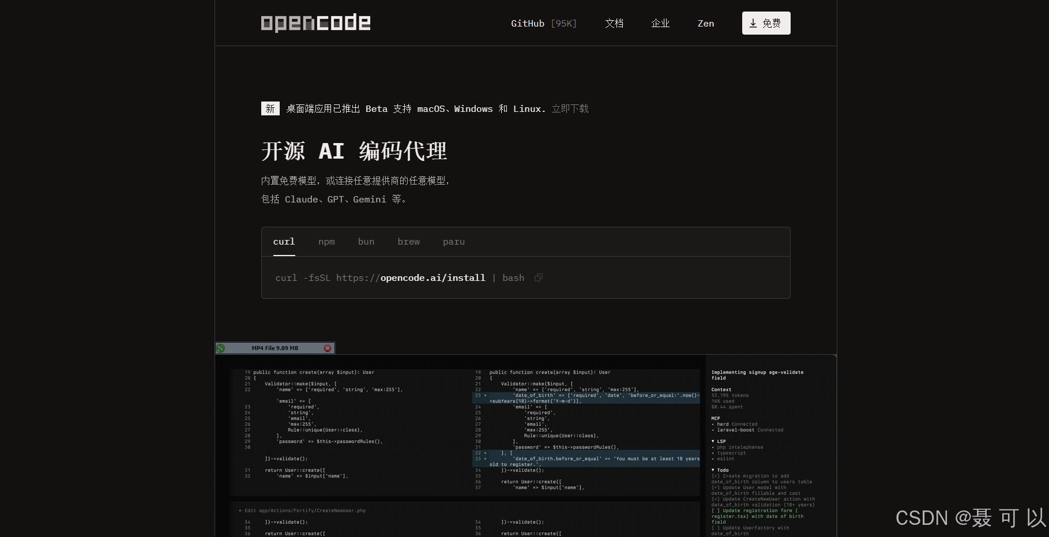This screenshot has height=537, width=1049.
Task: Click the 'laravel-boost Connected' MCP entry
Action: 747,430
